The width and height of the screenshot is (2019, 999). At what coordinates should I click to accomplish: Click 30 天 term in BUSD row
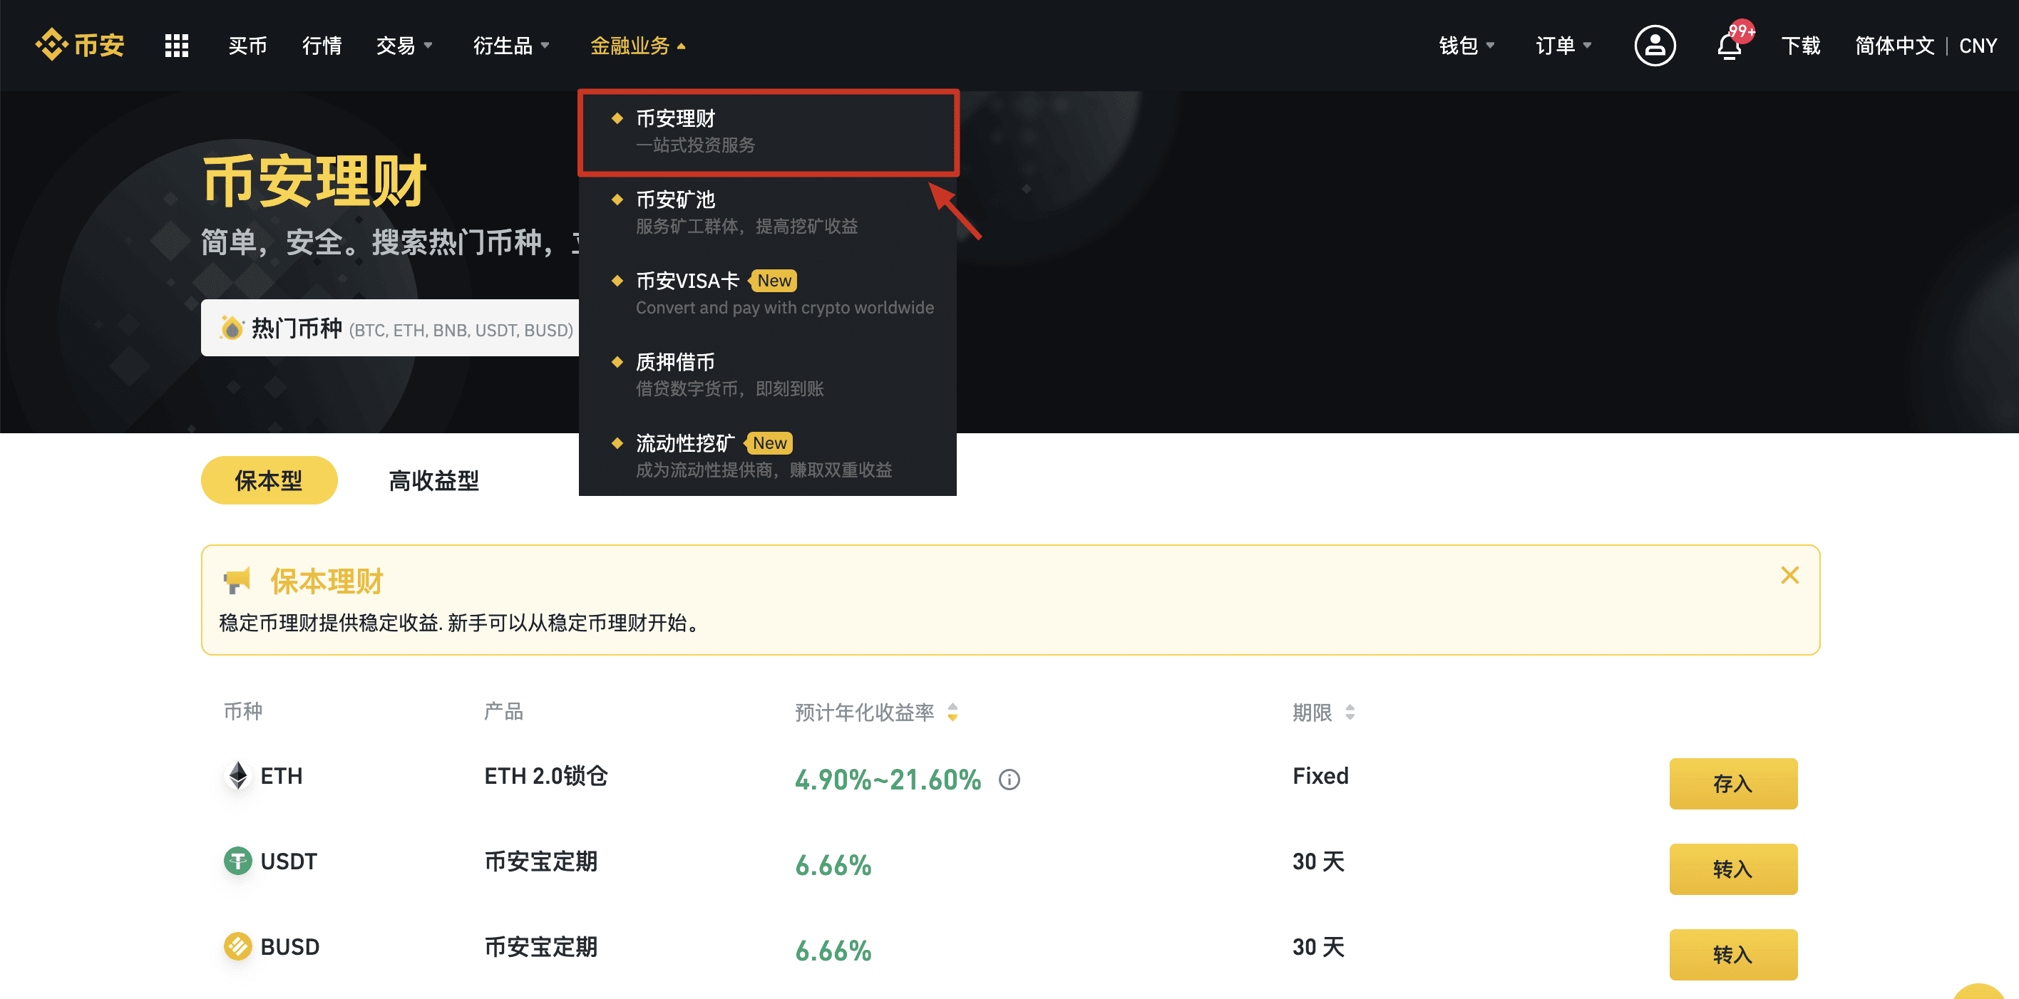pos(1318,946)
